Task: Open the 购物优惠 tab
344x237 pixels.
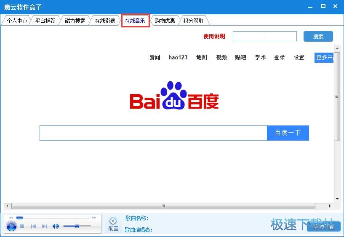Action: click(x=165, y=21)
